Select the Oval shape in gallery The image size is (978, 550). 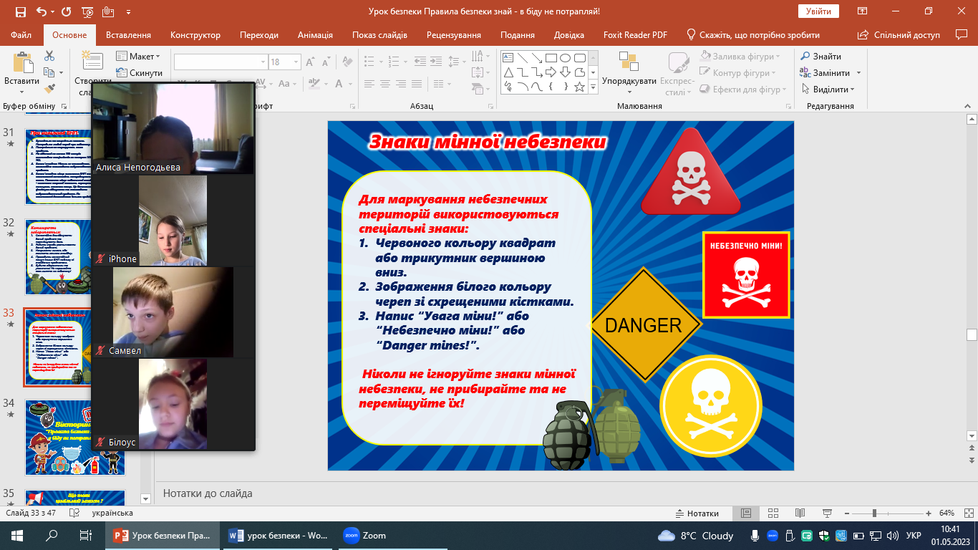565,58
